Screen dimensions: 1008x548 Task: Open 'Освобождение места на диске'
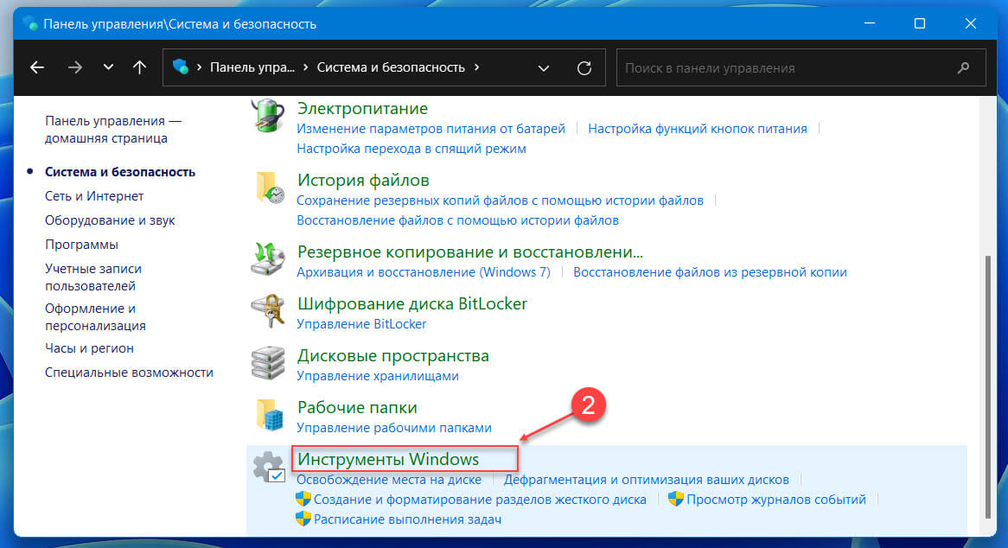[389, 480]
